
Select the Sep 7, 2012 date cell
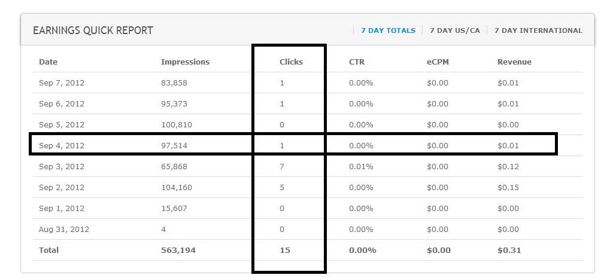click(62, 83)
